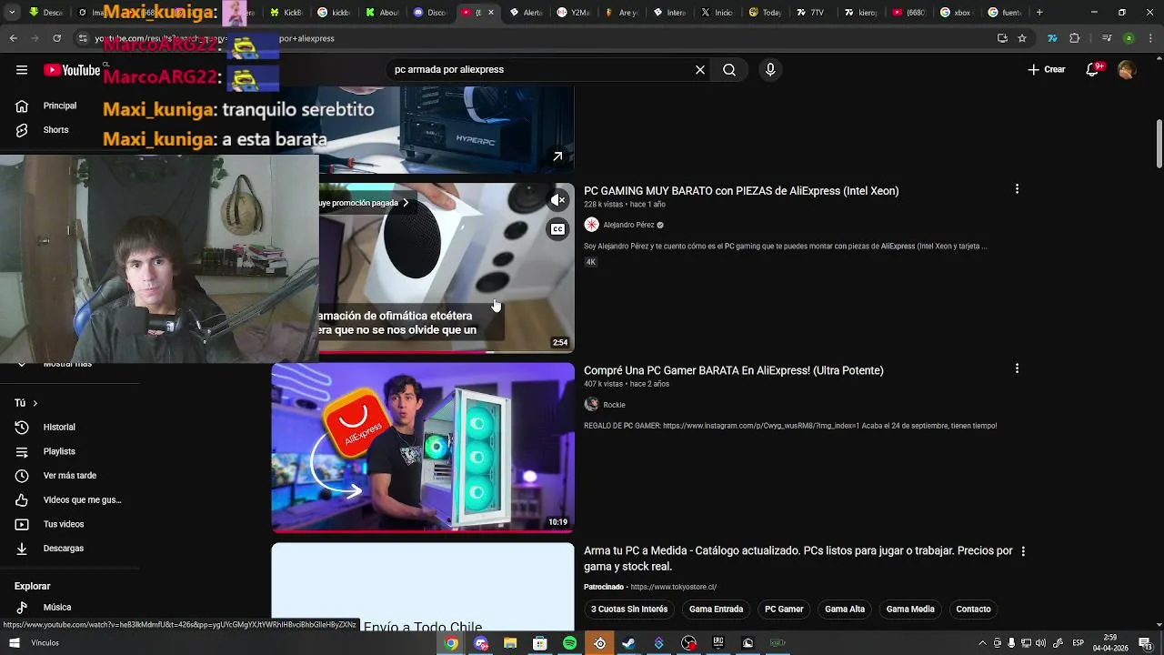Open the Arma tu PC a Medida ad title
1164x655 pixels.
(798, 559)
